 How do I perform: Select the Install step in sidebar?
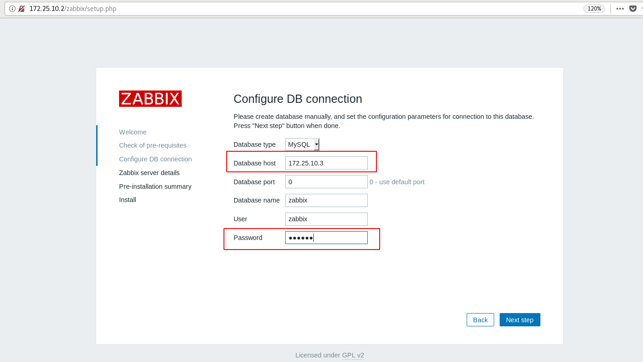click(127, 200)
